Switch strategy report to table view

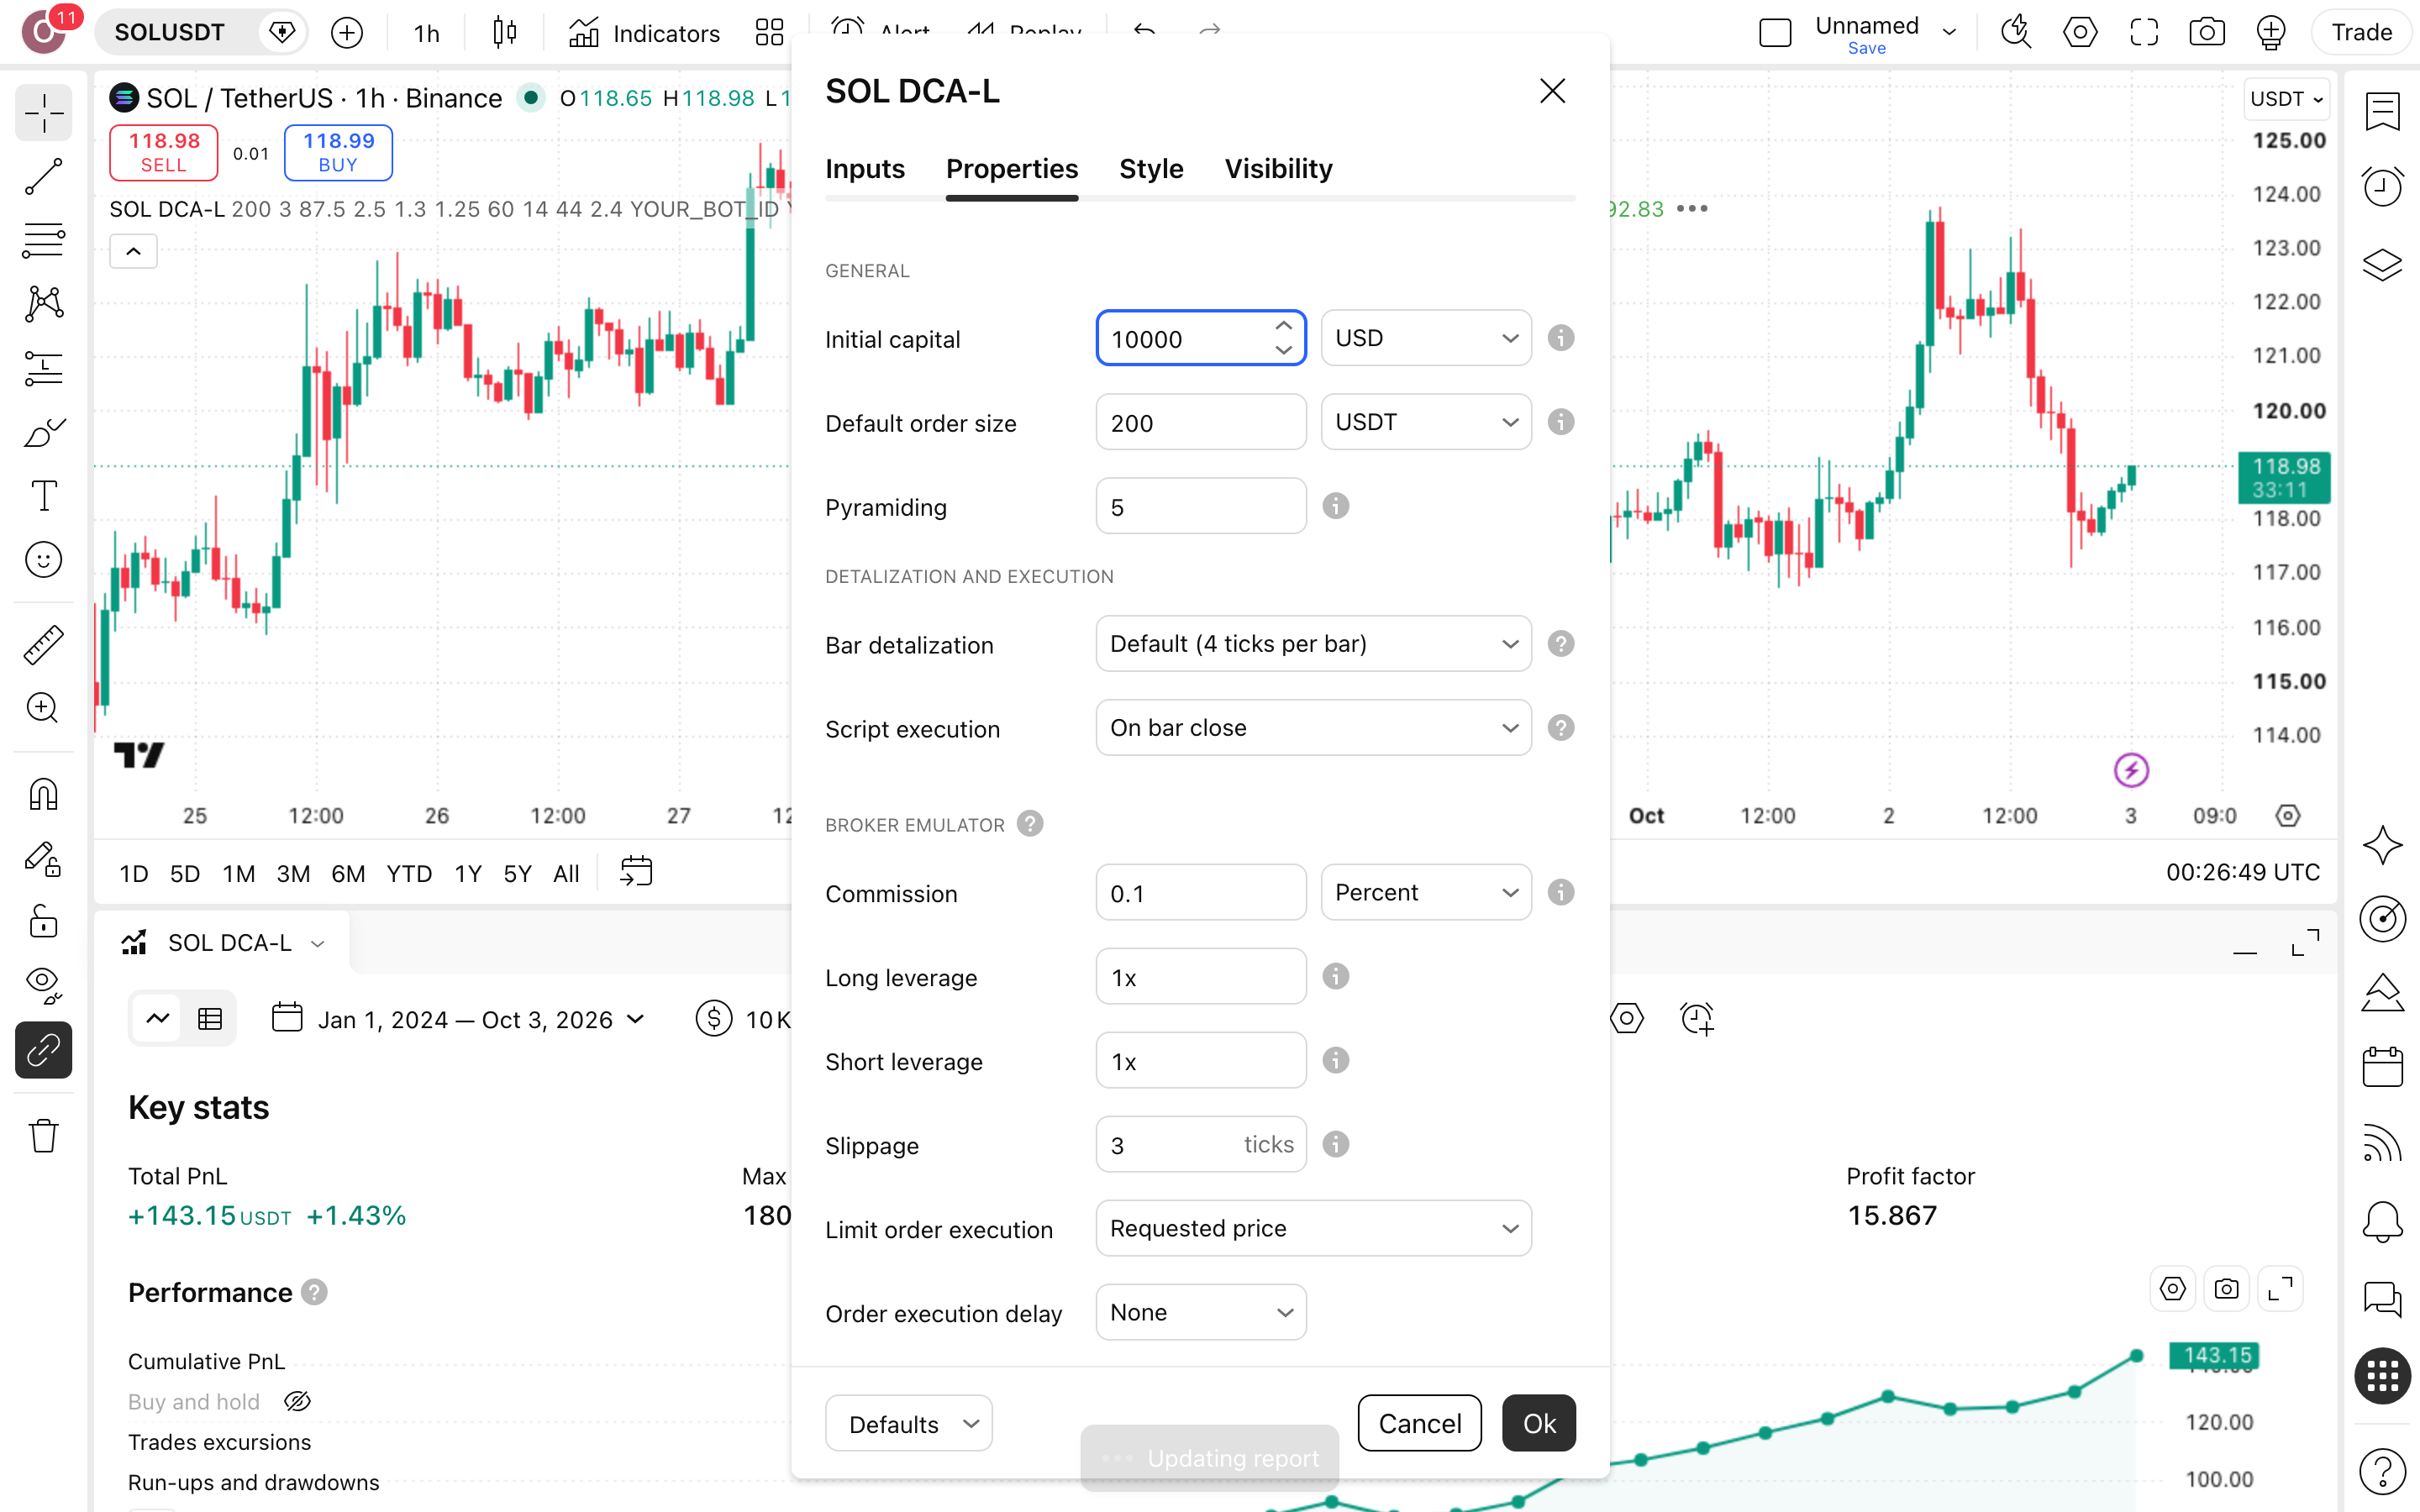[210, 1019]
